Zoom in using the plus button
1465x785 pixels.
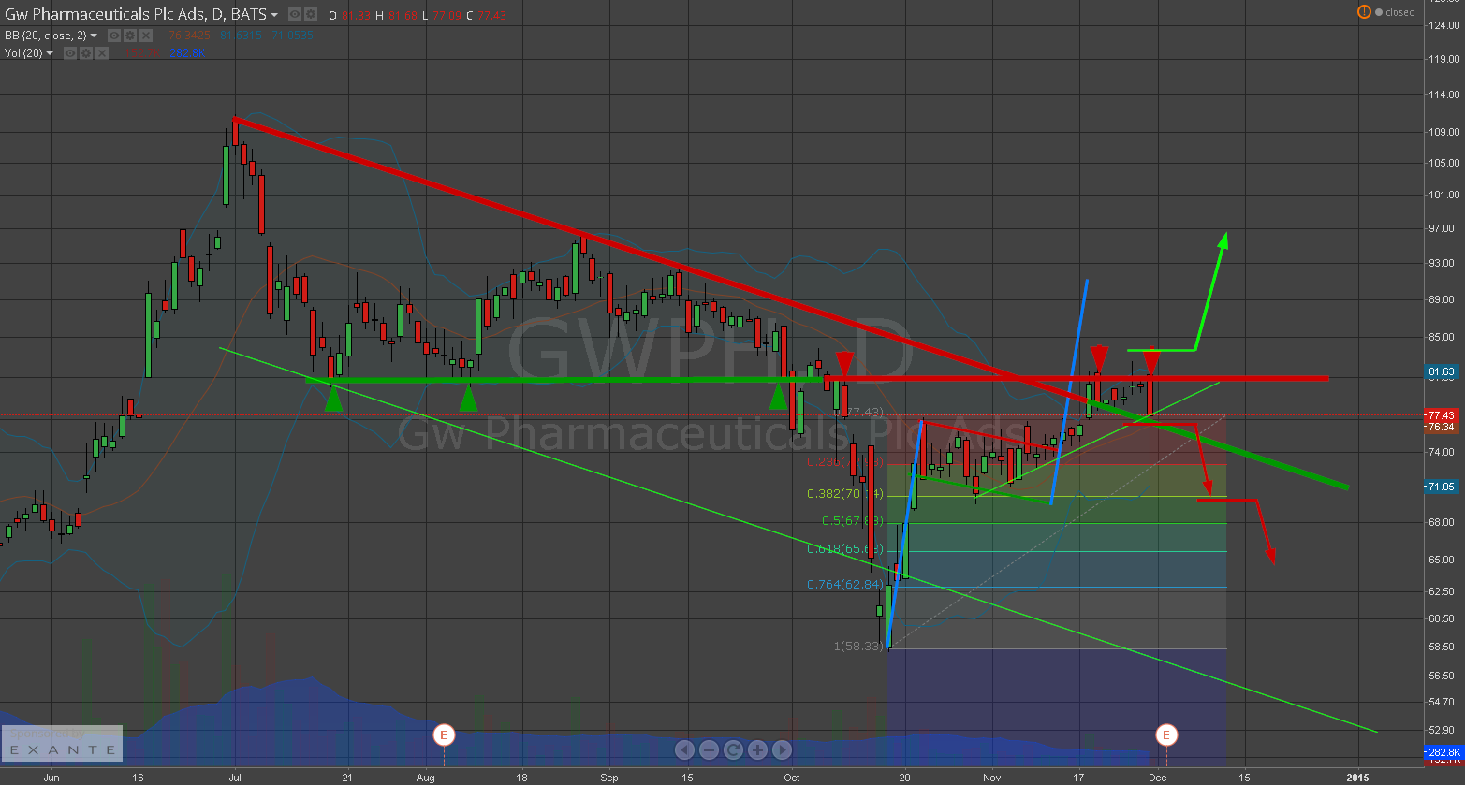coord(757,749)
